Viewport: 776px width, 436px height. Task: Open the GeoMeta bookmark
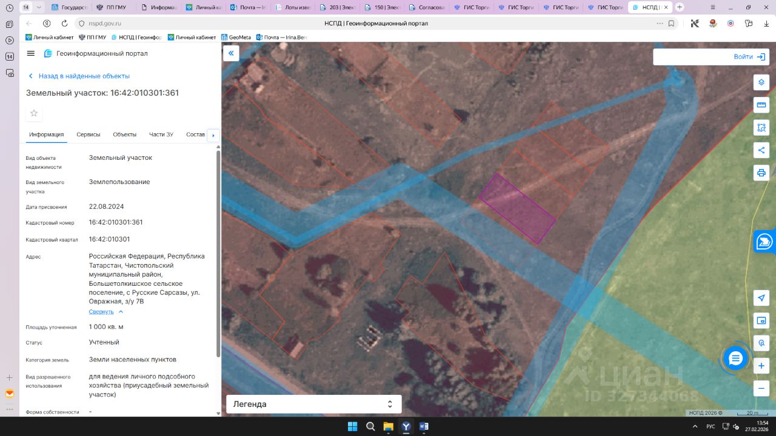pos(236,38)
